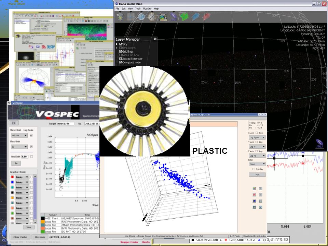Open the Tools menu in World Wind
Screen dimensions: 328x246
pyautogui.click(x=138, y=9)
